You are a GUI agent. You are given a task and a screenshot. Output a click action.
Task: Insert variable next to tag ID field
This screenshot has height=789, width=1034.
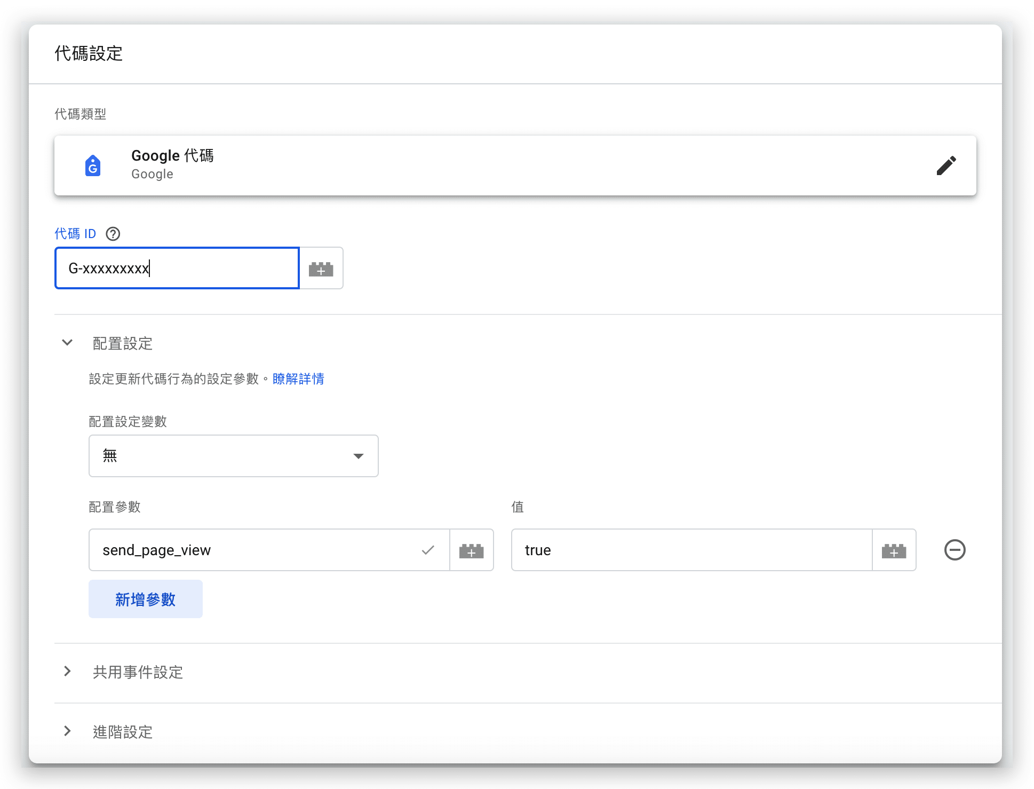(x=321, y=269)
